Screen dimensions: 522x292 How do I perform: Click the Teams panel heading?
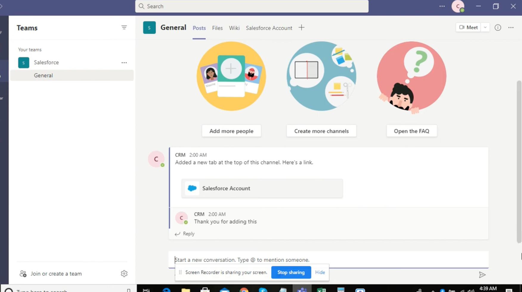pos(27,28)
